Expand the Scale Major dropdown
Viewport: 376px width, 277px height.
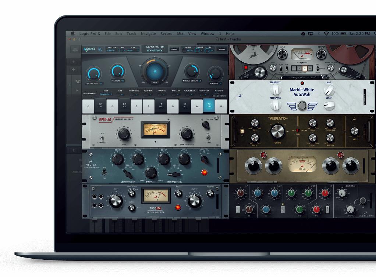point(132,50)
